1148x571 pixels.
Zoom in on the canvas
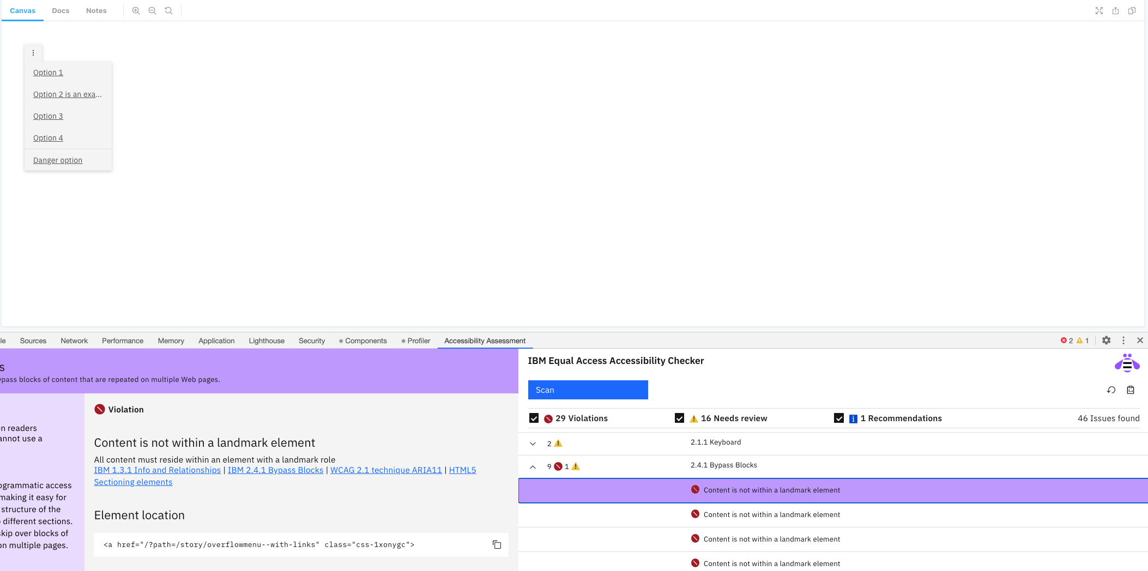(x=136, y=10)
